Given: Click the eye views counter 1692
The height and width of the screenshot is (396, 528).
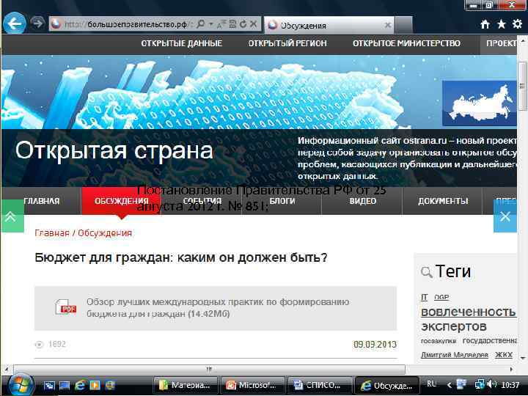Looking at the screenshot, I should point(51,344).
